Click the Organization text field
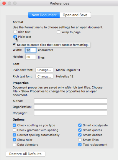This screenshot has width=118, height=160. [x=71, y=107]
